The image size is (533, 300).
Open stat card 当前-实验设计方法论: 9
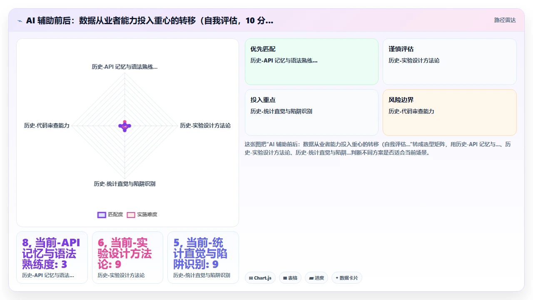[x=127, y=257]
